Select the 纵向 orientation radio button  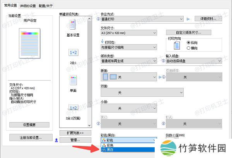(189, 42)
